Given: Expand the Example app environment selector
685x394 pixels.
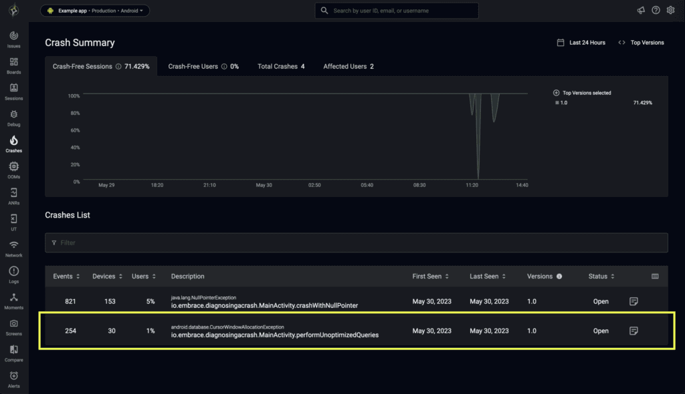Looking at the screenshot, I should [95, 11].
